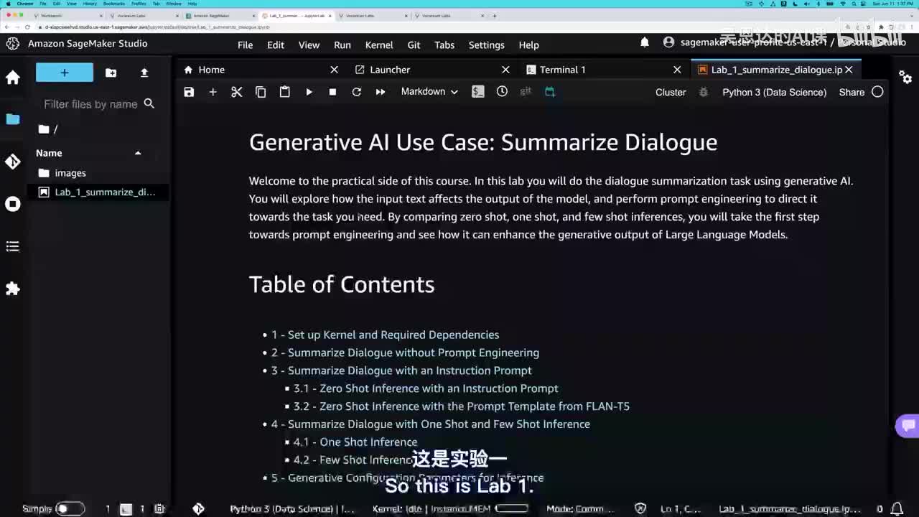Open the cell type Markdown dropdown
This screenshot has width=919, height=517.
(x=429, y=92)
